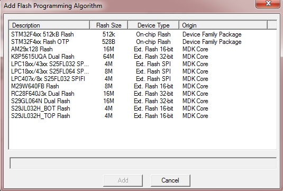Sort by the Description column header
The width and height of the screenshot is (283, 191).
point(49,25)
